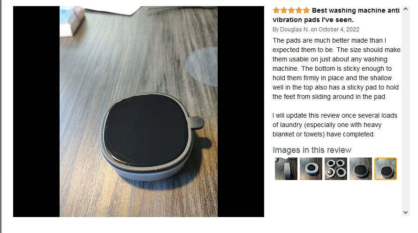Click the fifth orange rating star
This screenshot has width=418, height=233.
[x=306, y=10]
